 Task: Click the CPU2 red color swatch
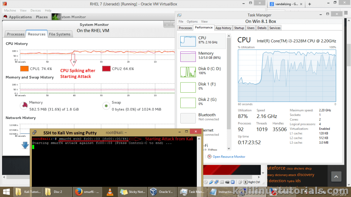click(x=106, y=69)
